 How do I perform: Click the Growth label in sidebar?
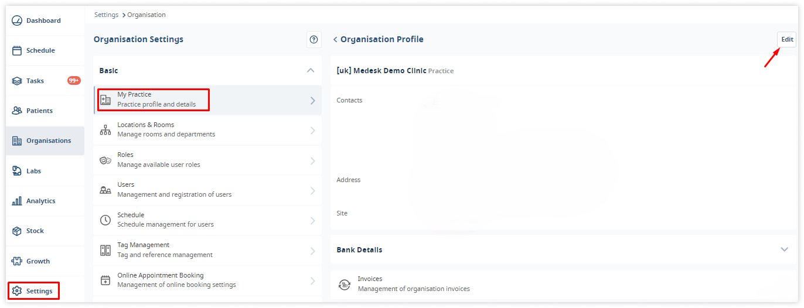coord(38,261)
